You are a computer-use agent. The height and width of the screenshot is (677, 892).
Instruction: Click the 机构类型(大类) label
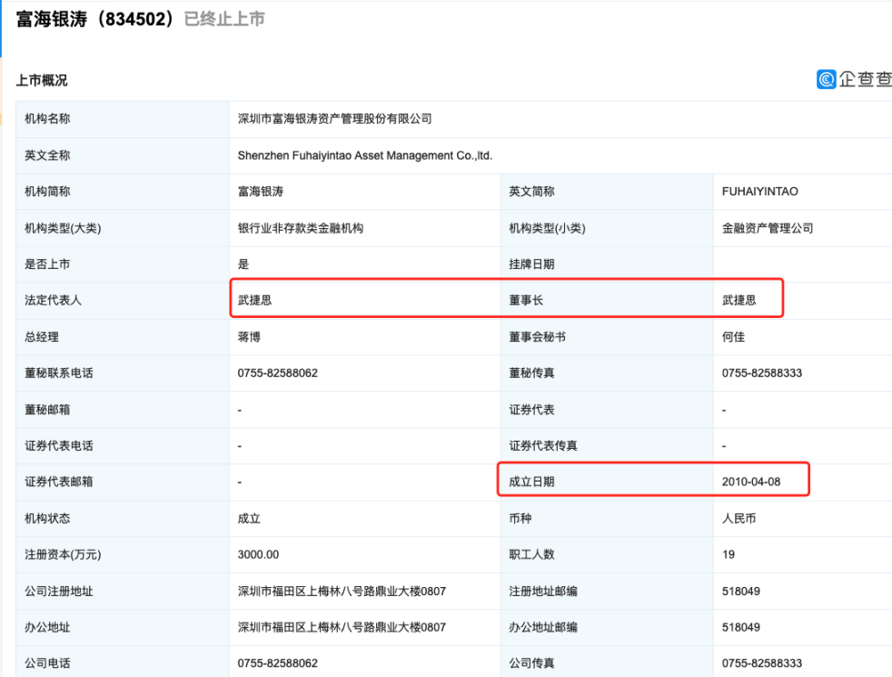[63, 228]
